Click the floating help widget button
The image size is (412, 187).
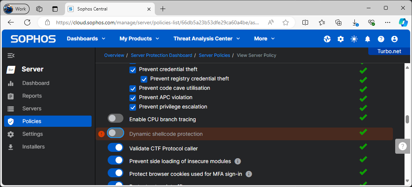403,146
